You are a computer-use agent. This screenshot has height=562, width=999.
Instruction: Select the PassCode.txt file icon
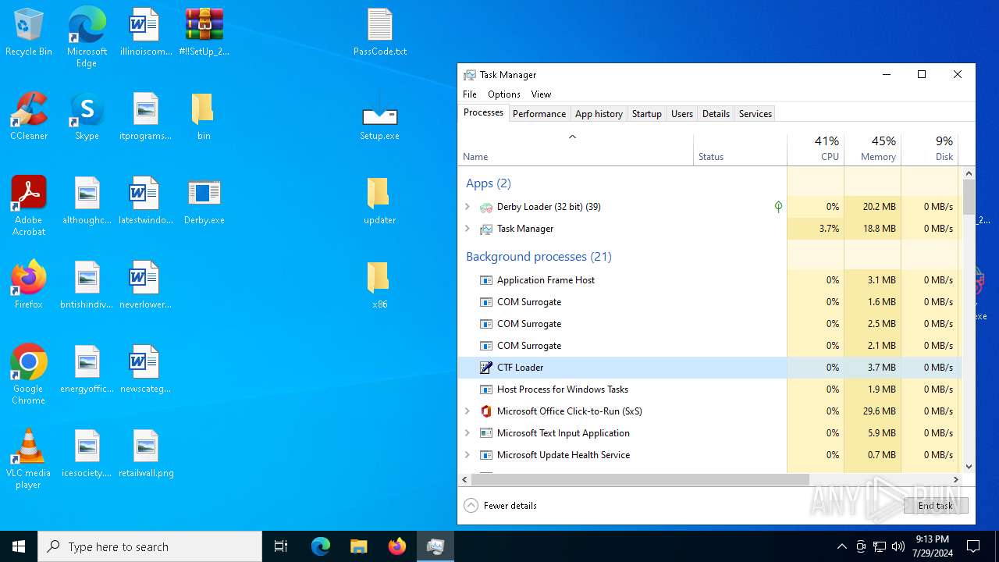(380, 33)
